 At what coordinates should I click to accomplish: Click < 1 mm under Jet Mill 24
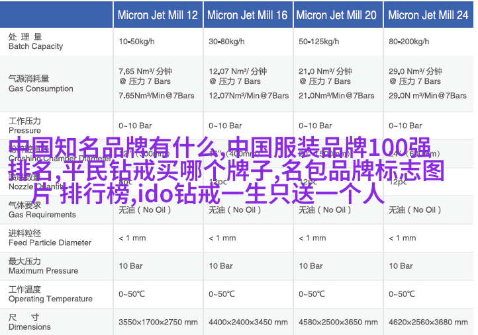[x=402, y=238]
